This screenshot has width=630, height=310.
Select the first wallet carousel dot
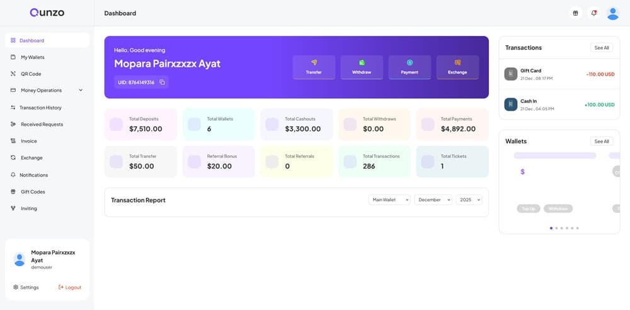pyautogui.click(x=551, y=228)
